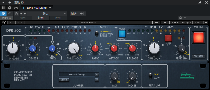Viewport: 210px width, 90px height.
Task: Click the THRESHOLD knob
Action: 74,48
